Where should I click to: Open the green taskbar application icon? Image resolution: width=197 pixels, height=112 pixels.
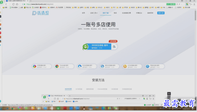tap(58, 108)
